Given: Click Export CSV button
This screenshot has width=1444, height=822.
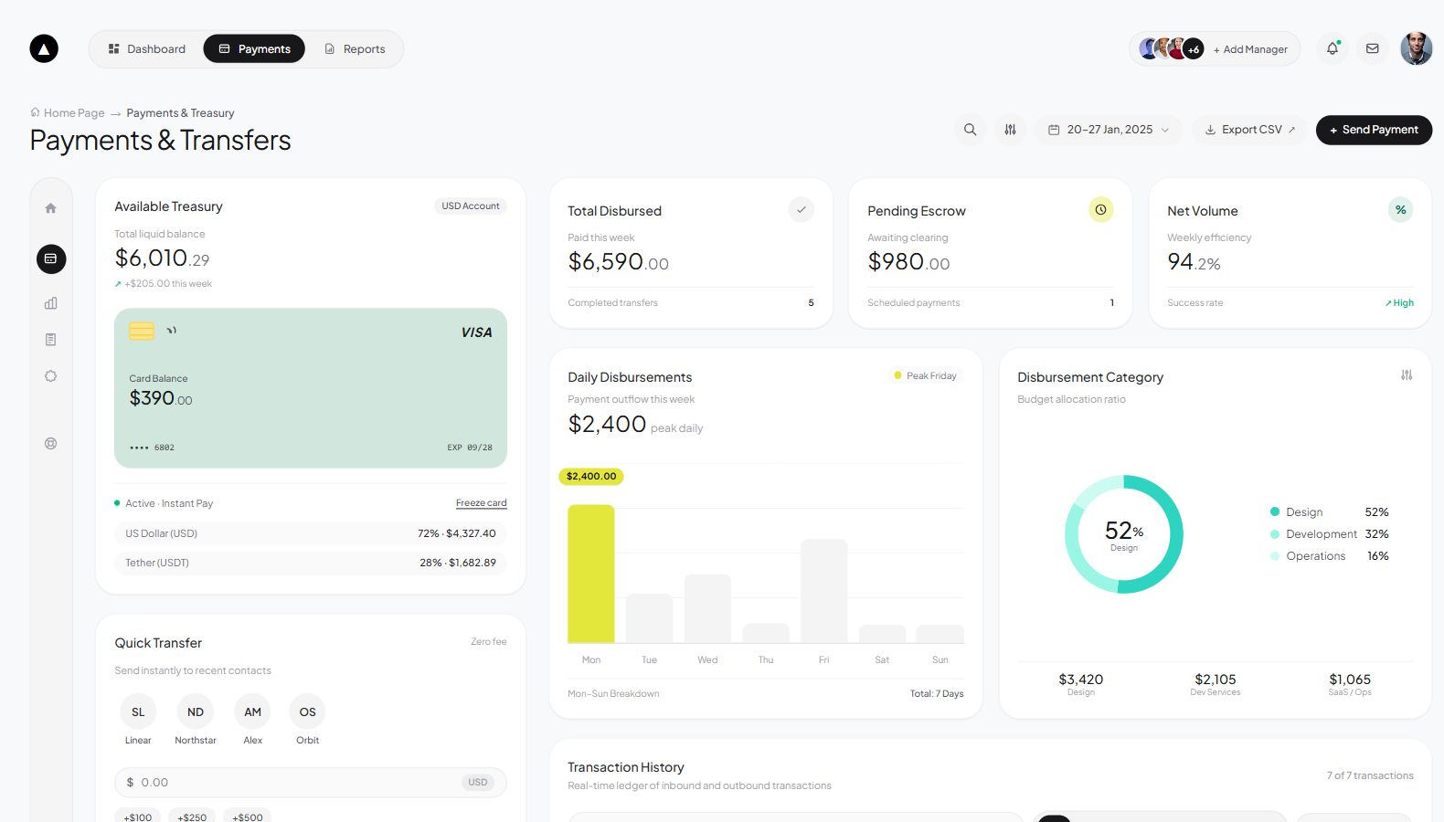Looking at the screenshot, I should 1249,130.
